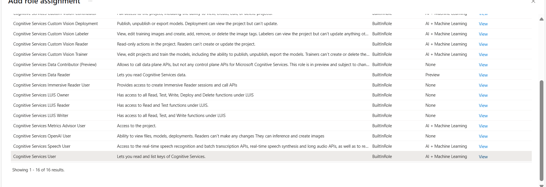Screen dimensions: 546x187
Task: Select Cognitive Services Data Contributor (Preview) role
Action: pos(55,65)
